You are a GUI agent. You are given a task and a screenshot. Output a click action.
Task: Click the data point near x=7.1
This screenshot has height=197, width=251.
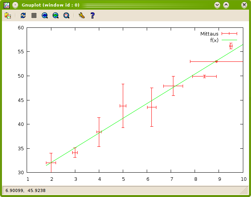point(173,86)
